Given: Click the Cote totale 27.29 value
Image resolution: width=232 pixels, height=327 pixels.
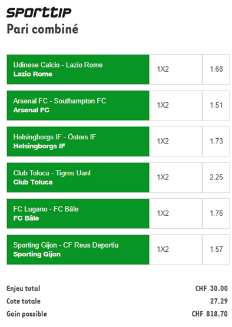Looking at the screenshot, I should click(219, 301).
